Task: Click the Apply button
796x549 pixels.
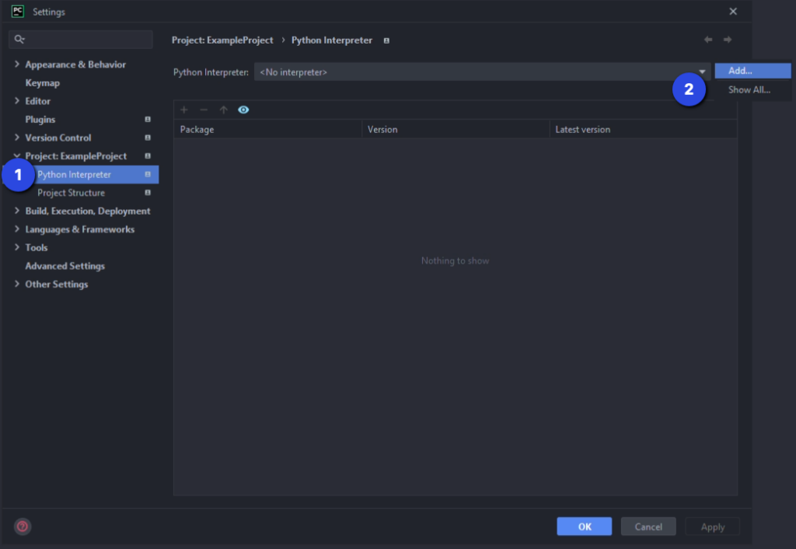Action: click(713, 526)
